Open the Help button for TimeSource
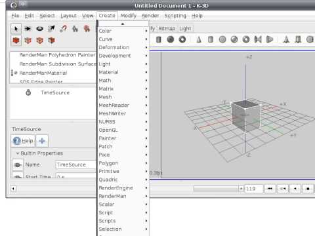The image size is (315, 236). (x=23, y=141)
